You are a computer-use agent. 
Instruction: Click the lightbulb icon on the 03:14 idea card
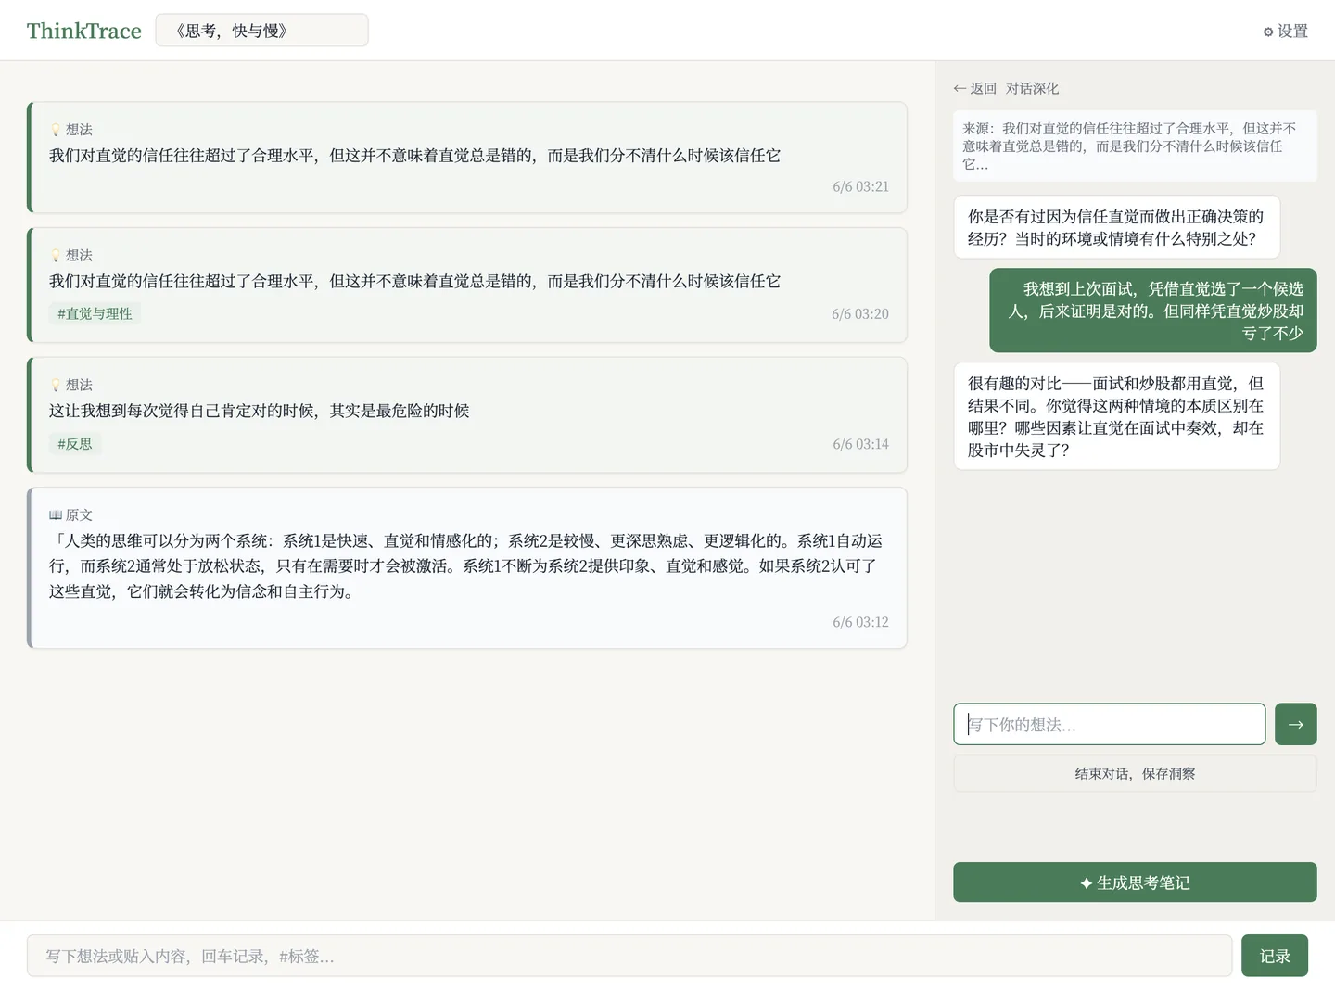pos(56,385)
